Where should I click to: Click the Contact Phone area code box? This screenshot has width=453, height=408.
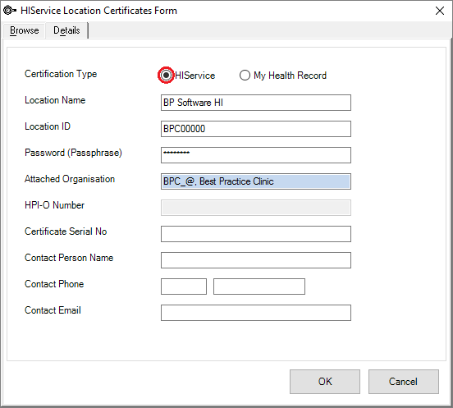(184, 287)
